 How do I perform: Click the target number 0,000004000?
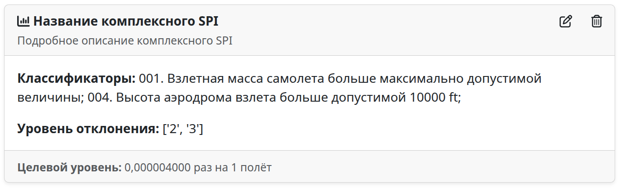coord(158,168)
